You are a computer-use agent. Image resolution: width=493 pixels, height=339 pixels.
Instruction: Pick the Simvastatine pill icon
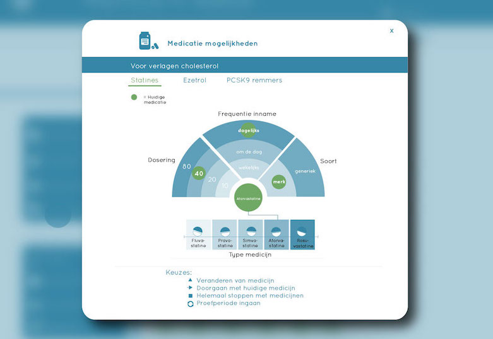(x=251, y=231)
